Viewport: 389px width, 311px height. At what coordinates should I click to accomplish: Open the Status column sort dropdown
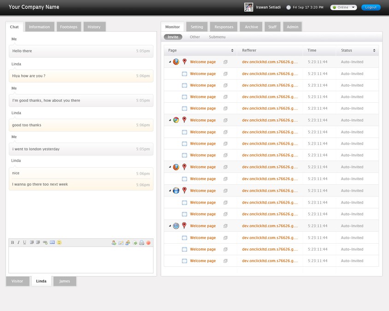(x=375, y=50)
